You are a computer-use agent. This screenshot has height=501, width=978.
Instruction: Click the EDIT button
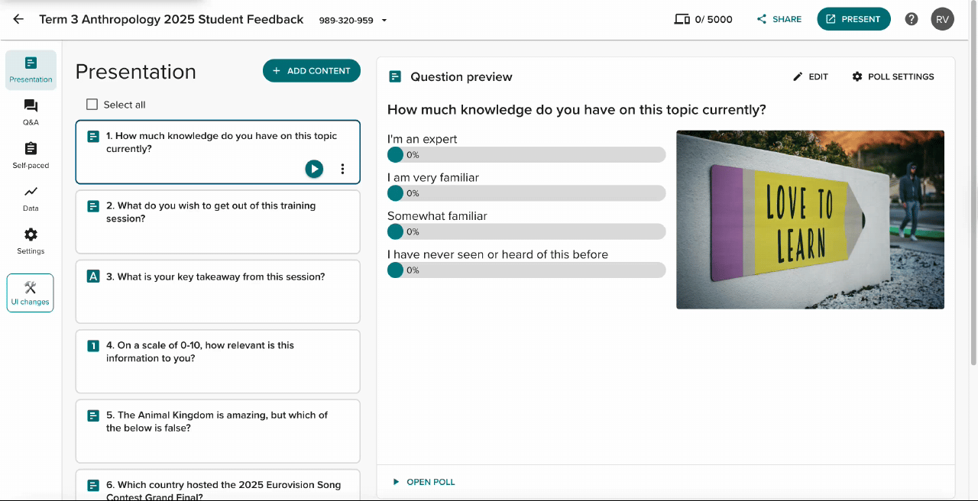pos(811,76)
